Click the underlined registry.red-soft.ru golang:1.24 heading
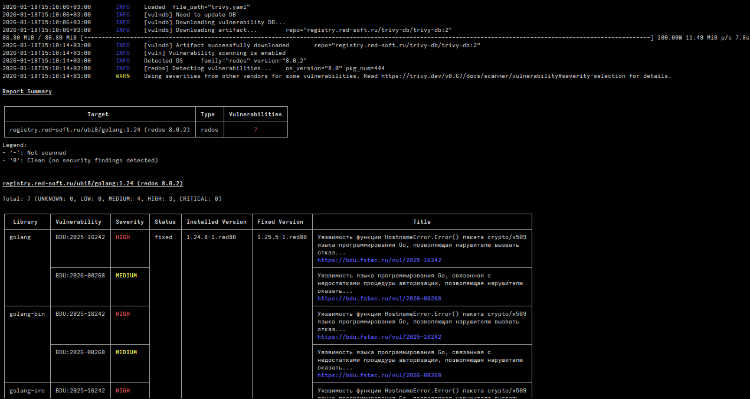Viewport: 750px width, 399px height. pos(93,184)
